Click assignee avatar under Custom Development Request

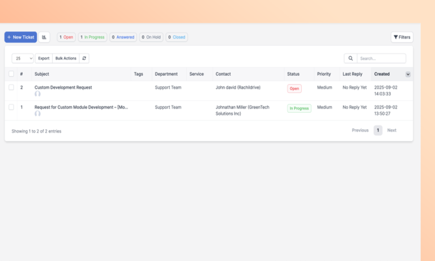[37, 94]
